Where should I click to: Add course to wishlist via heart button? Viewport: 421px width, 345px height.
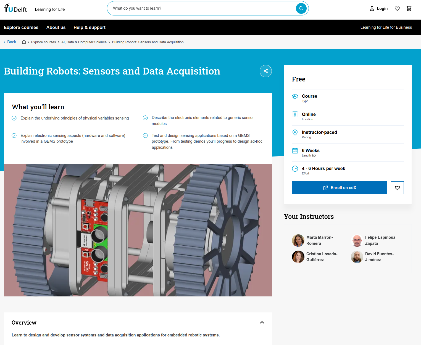click(397, 188)
